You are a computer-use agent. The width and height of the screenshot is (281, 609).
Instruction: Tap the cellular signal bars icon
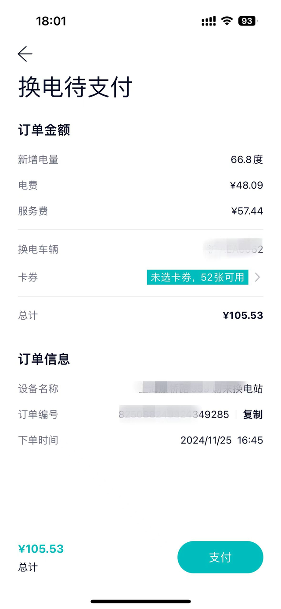pyautogui.click(x=209, y=21)
